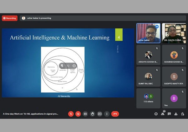
Task: Click muted mic icon on GOURAB GHOSH tile
Action: click(x=182, y=48)
